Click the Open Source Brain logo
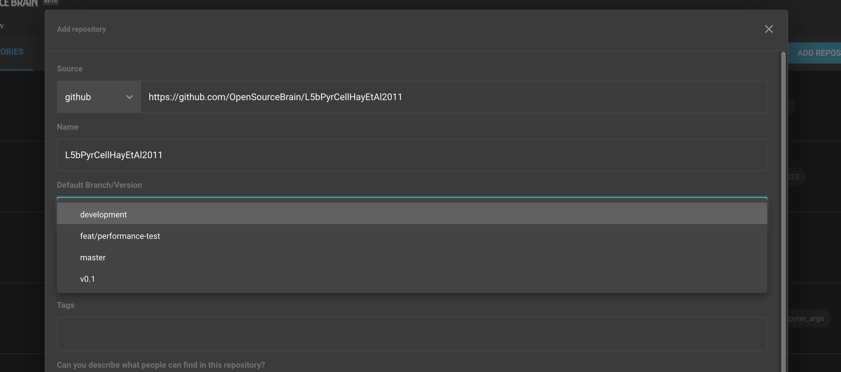 coord(19,3)
